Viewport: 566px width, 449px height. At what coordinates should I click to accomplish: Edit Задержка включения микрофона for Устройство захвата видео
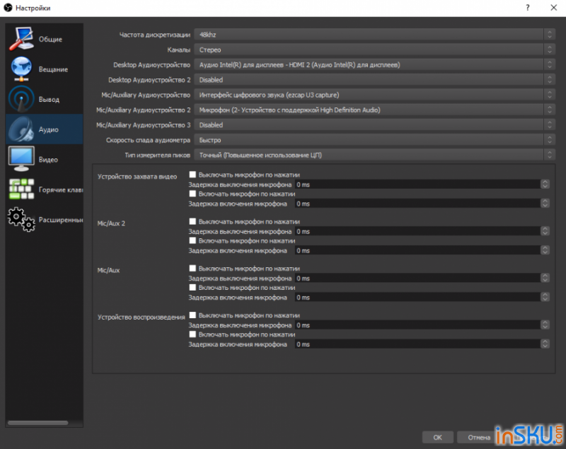[422, 204]
